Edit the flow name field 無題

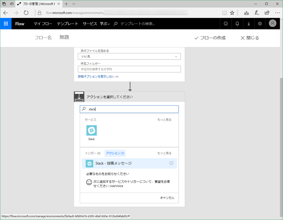64,37
